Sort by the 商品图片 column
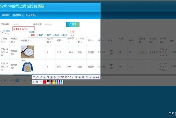176x118 pixels. (x=31, y=40)
